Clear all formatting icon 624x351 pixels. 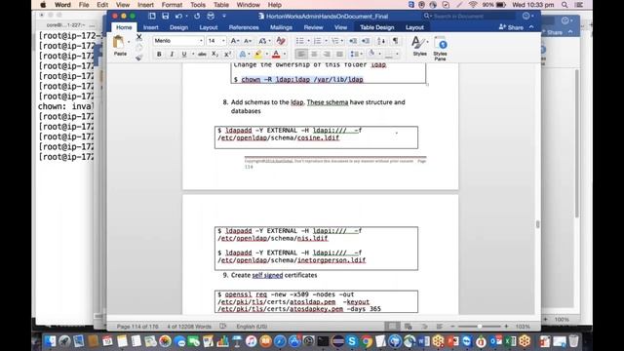pos(281,41)
